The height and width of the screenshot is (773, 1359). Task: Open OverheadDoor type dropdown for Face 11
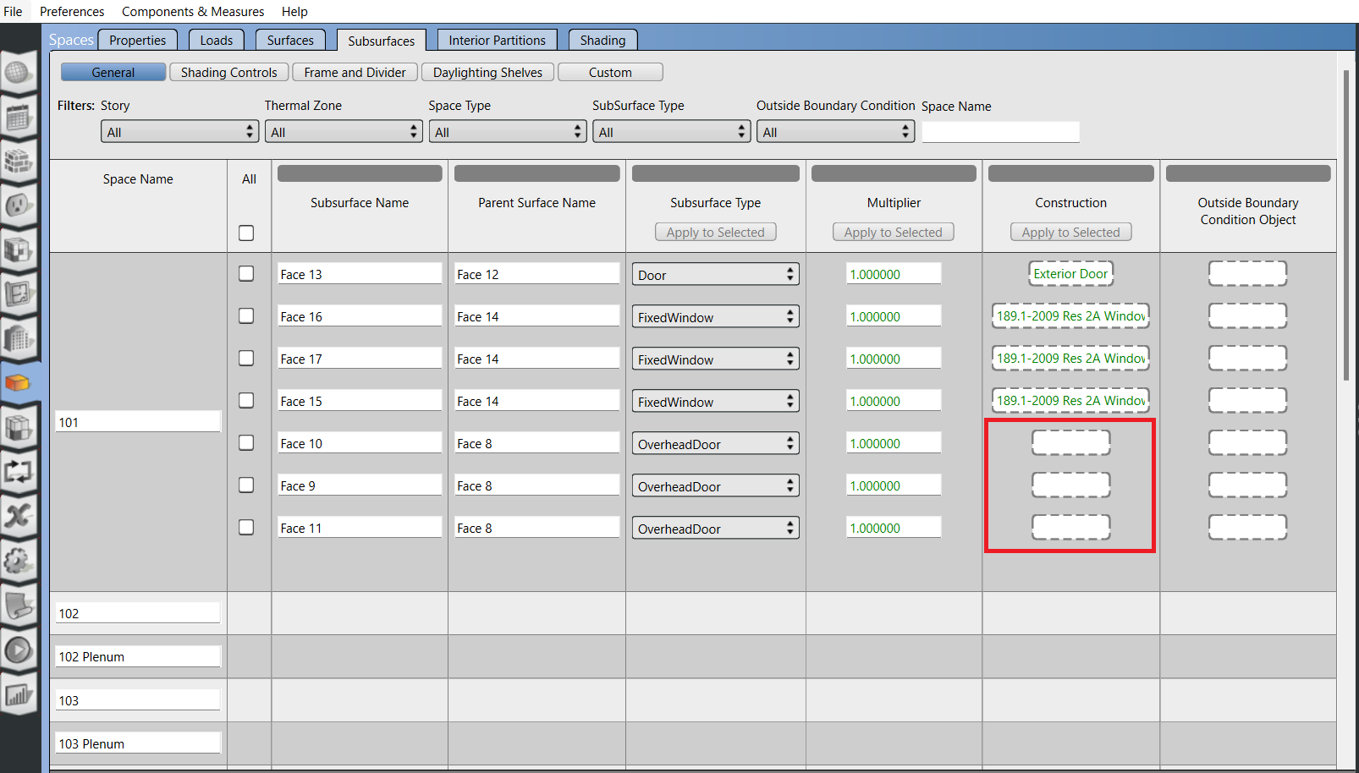716,529
